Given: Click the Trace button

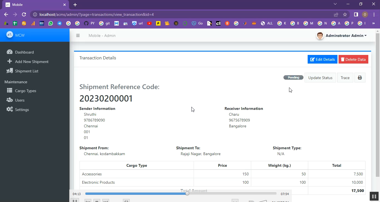Looking at the screenshot, I should pos(345,78).
